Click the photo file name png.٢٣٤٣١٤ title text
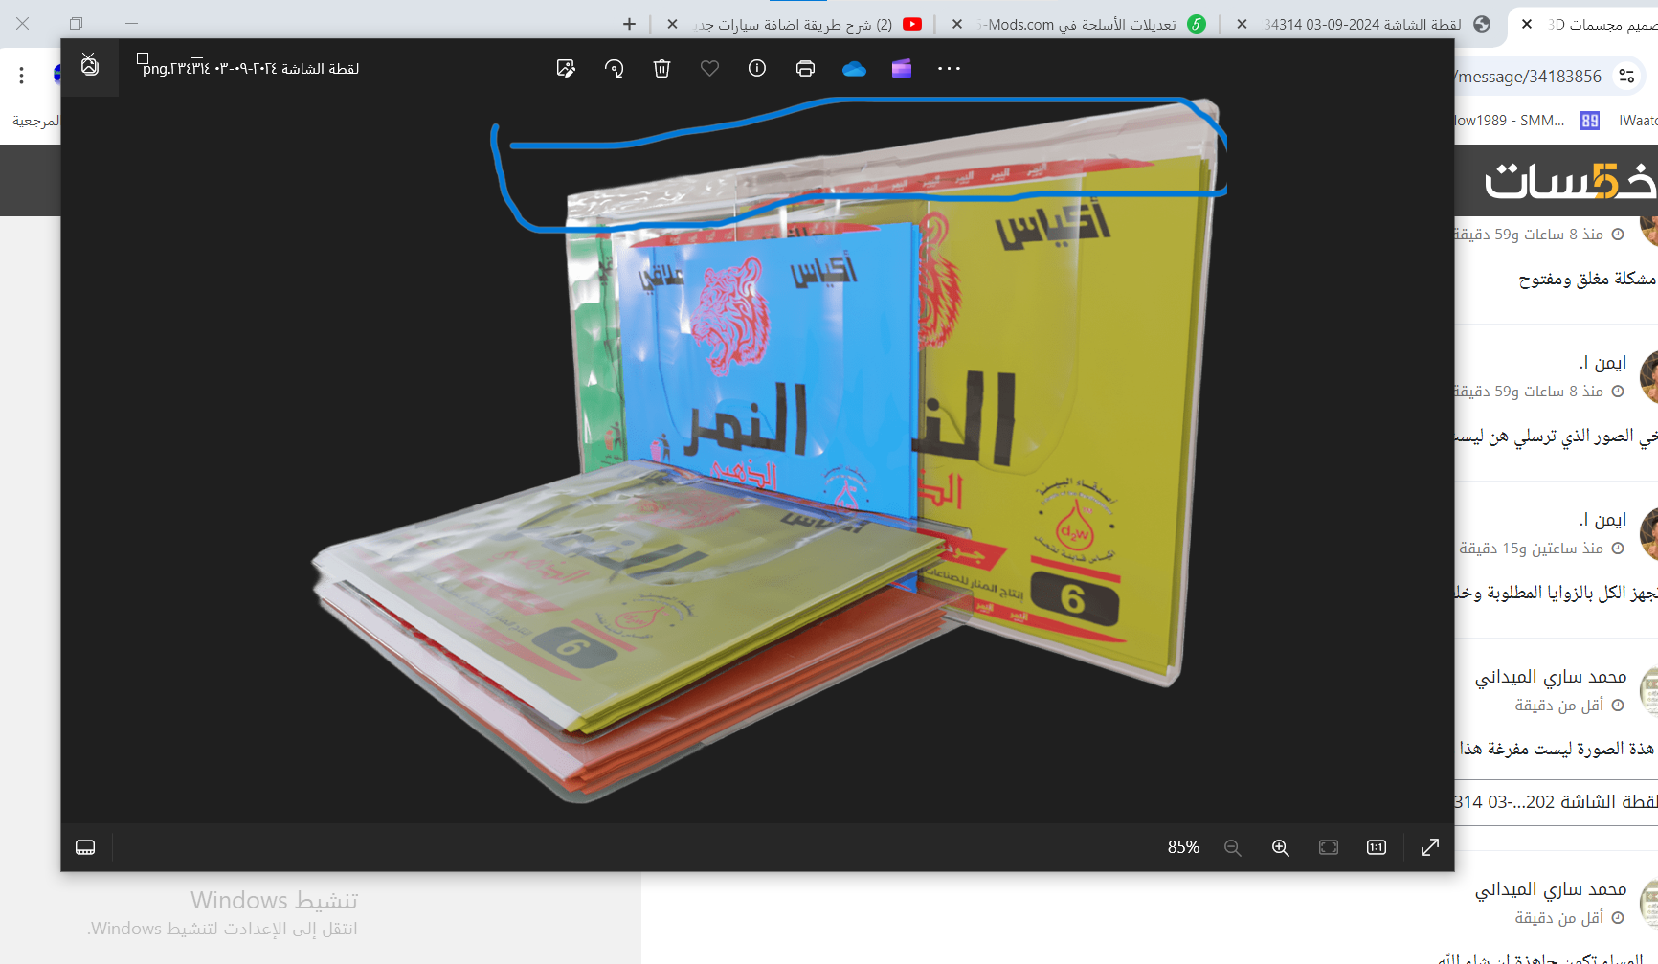This screenshot has width=1658, height=964. point(251,68)
